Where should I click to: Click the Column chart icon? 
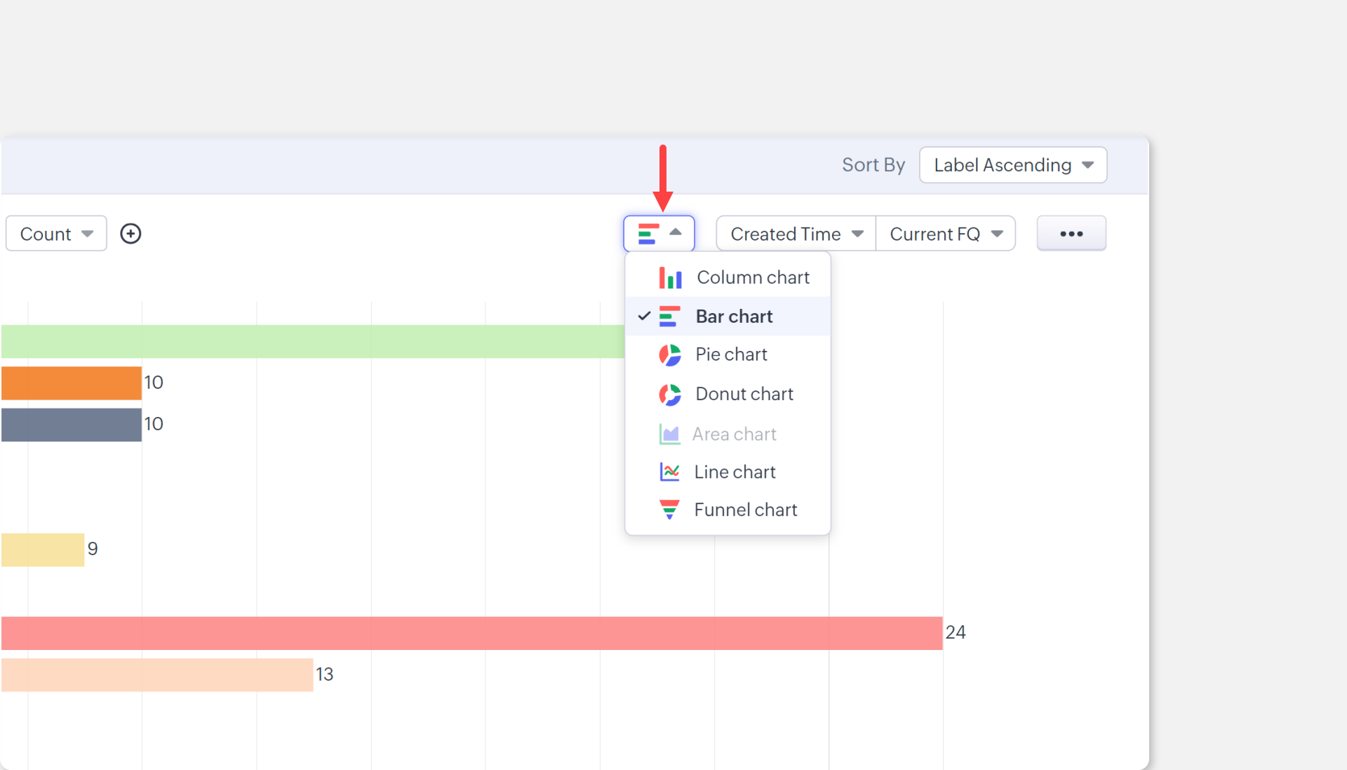coord(670,278)
